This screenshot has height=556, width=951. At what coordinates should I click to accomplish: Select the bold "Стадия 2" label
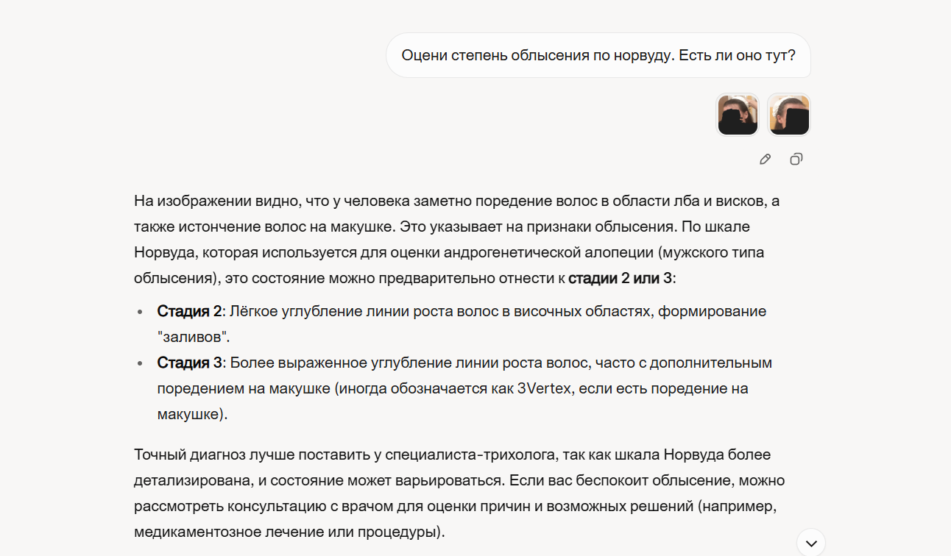tap(189, 311)
